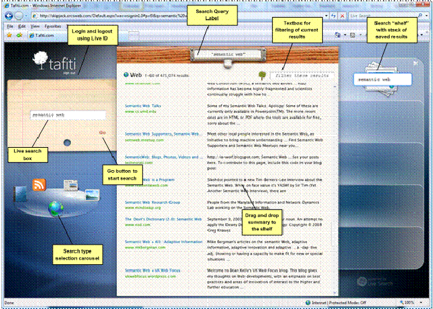Open the Semantic Web Talks result link
This screenshot has height=309, width=433.
pyautogui.click(x=143, y=105)
